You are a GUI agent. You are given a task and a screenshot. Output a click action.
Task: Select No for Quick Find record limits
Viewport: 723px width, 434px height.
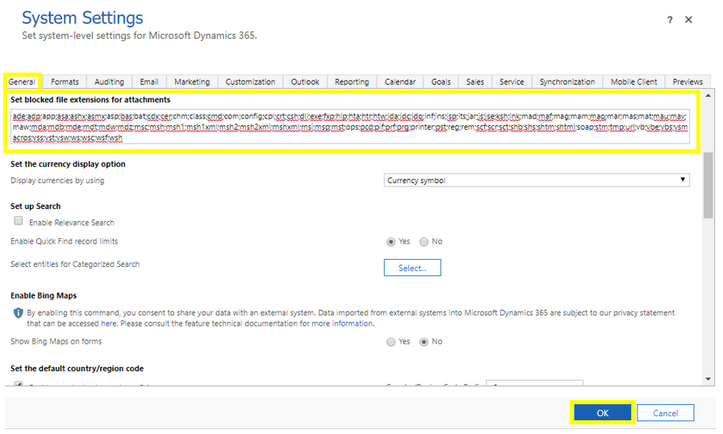[x=424, y=242]
